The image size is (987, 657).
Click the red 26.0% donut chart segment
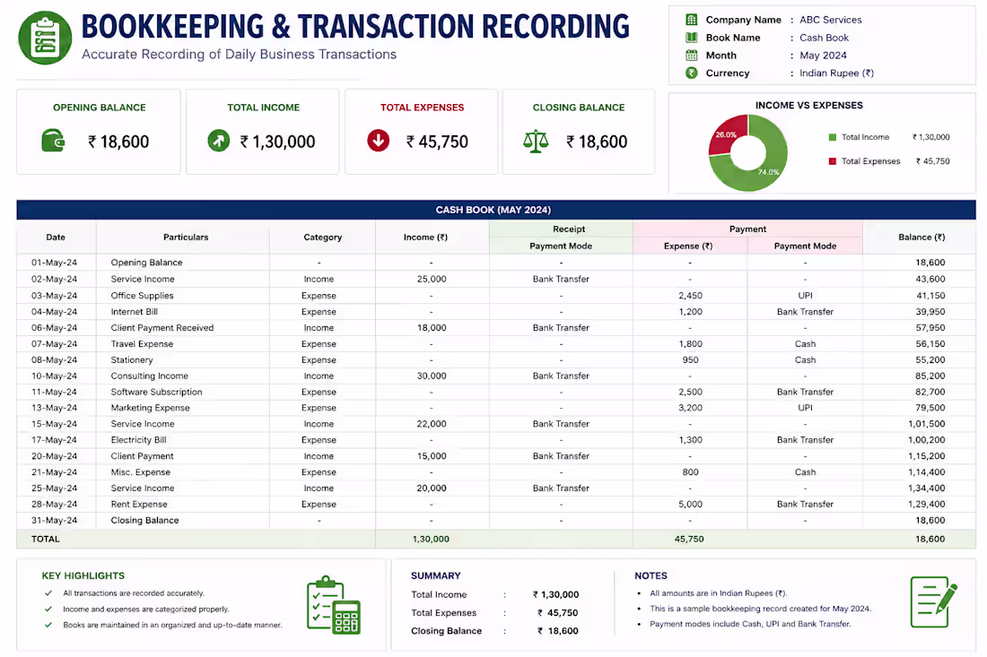(727, 135)
